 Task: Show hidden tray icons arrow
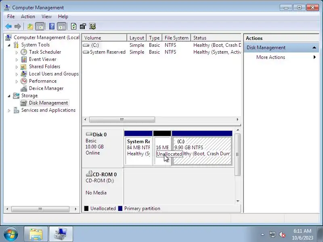tap(263, 234)
